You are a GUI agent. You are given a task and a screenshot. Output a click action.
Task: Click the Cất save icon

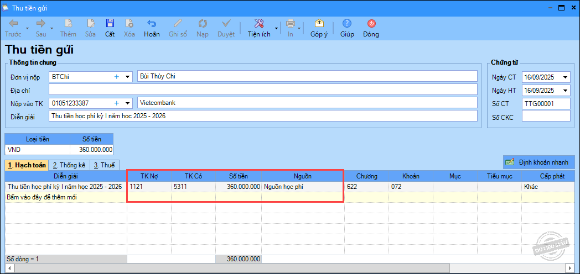click(110, 24)
